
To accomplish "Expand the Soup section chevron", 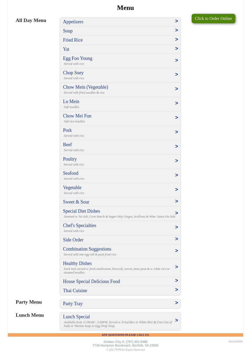I will (x=176, y=30).
